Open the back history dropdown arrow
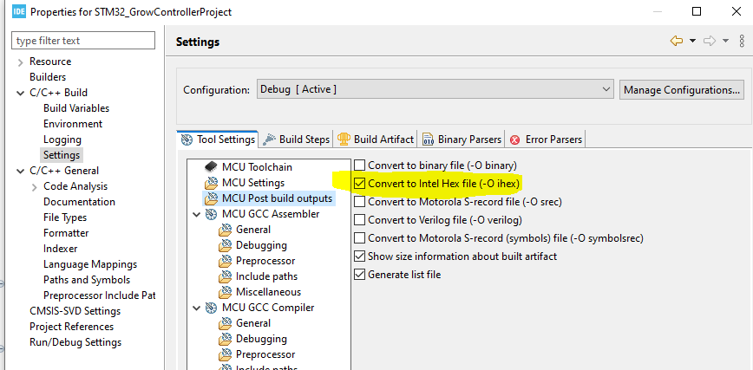This screenshot has height=370, width=753. [693, 42]
